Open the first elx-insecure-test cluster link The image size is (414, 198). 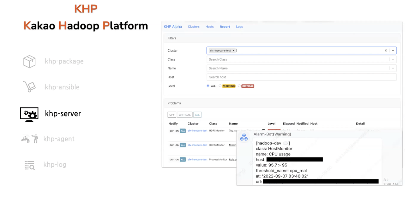[x=197, y=131]
